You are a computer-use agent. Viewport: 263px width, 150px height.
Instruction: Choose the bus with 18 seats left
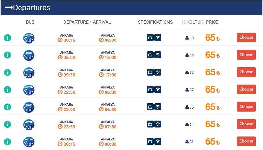(246, 37)
